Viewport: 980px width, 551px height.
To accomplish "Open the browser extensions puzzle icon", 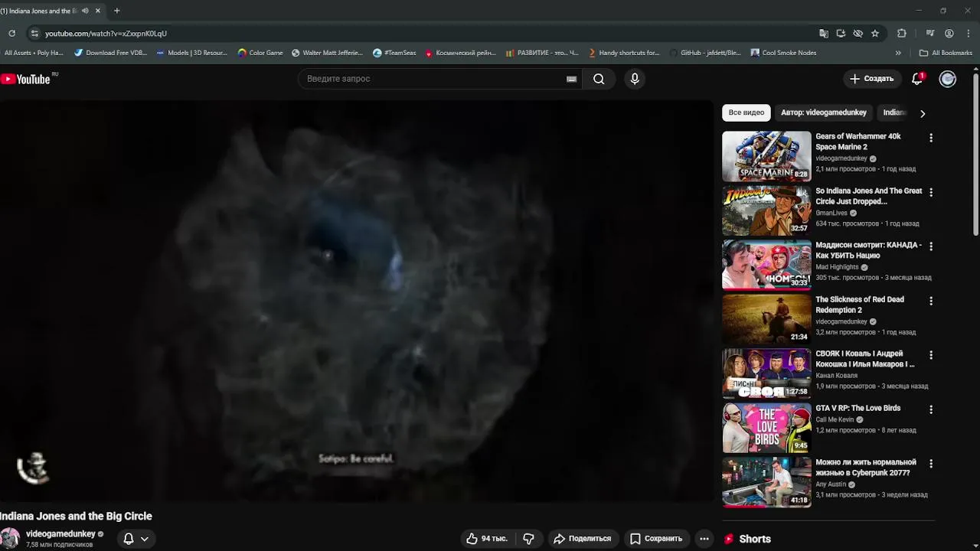I will pos(902,34).
